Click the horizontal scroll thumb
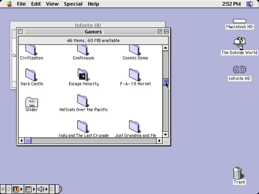Screen dimensions: 259x194 point(28,141)
